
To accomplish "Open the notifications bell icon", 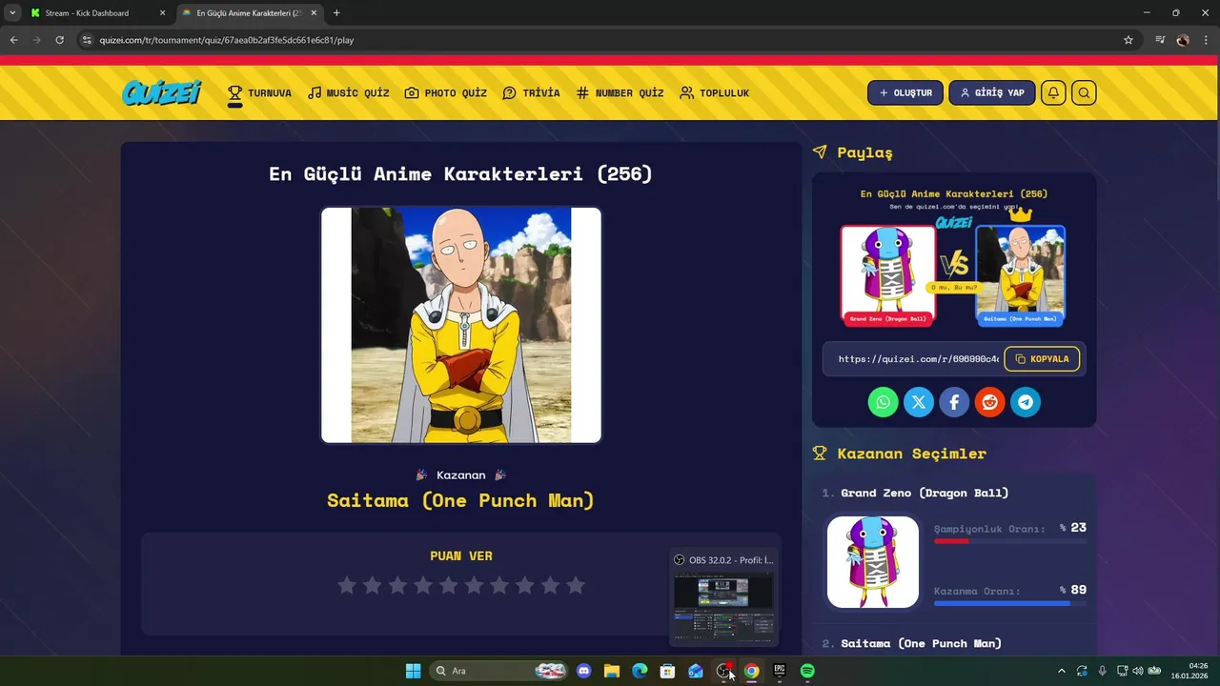I will 1053,92.
